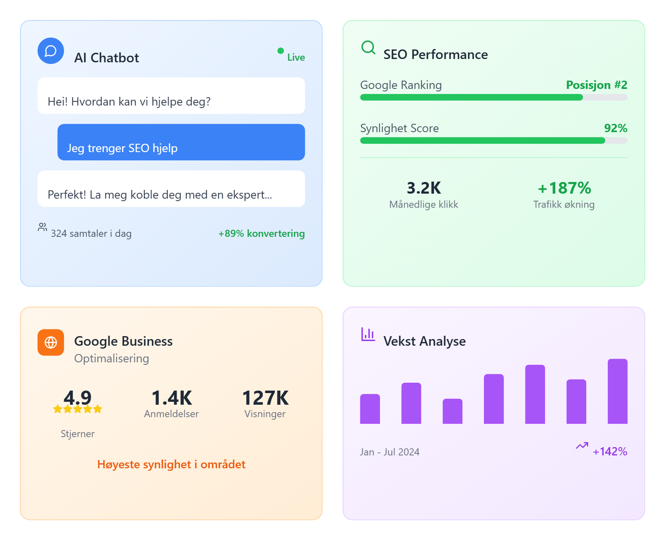
Task: Select the 'Jeg trenger SEO hjelp' message bubble
Action: pyautogui.click(x=181, y=142)
